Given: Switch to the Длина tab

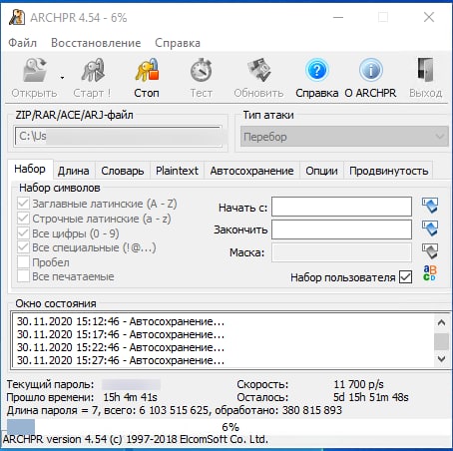Looking at the screenshot, I should [x=74, y=171].
